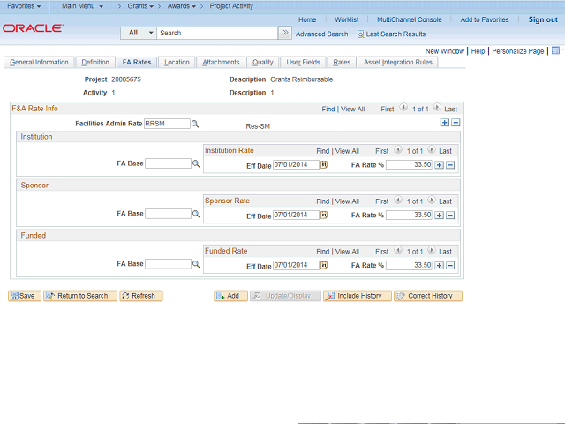Screen dimensions: 565x424
Task: Switch to the Definition tab
Action: (95, 62)
